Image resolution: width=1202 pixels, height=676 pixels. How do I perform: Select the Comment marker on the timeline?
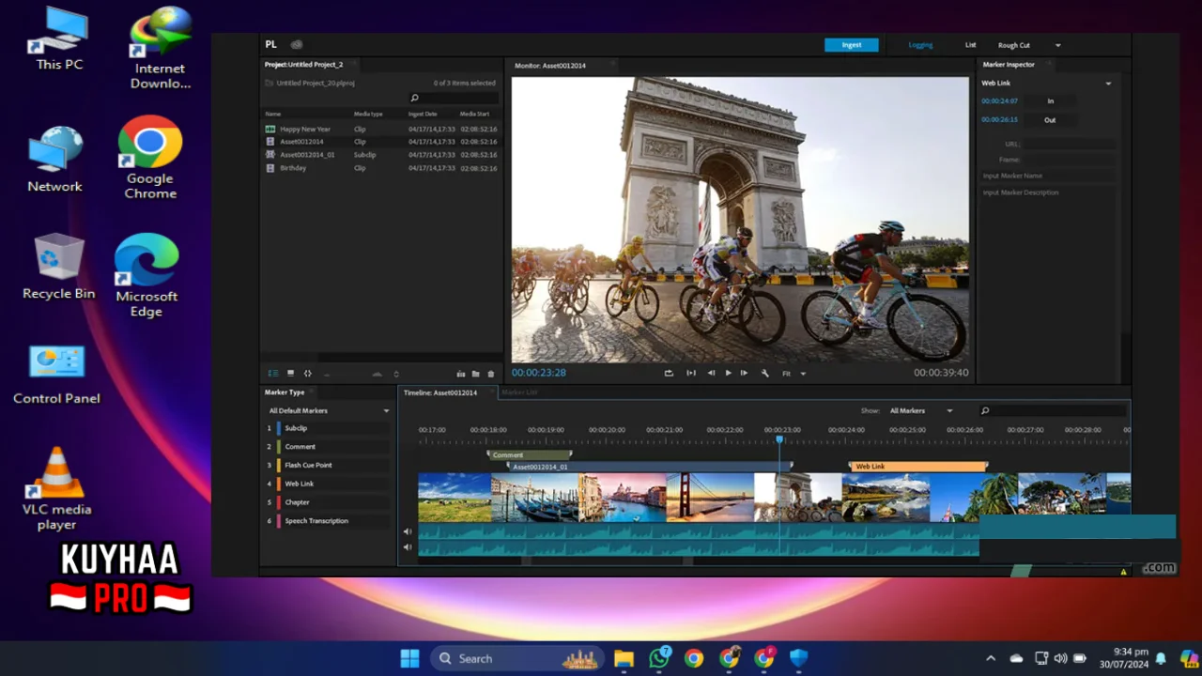click(530, 455)
